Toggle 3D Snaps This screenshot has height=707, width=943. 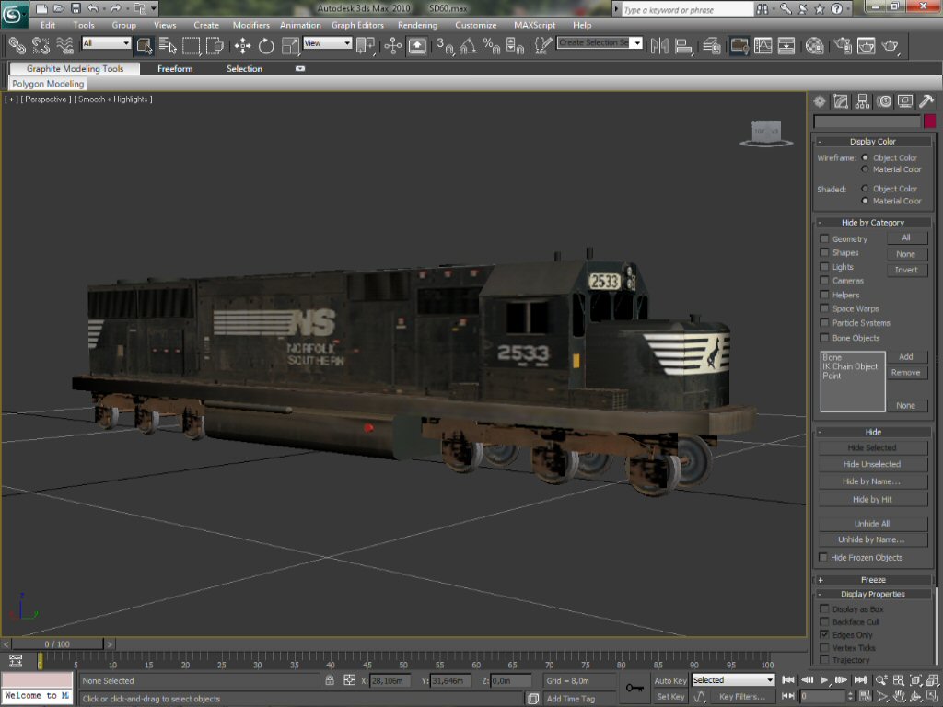coord(445,46)
